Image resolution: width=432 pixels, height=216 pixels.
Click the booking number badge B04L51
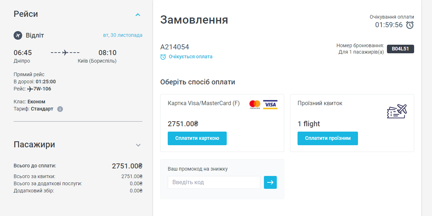pyautogui.click(x=400, y=49)
